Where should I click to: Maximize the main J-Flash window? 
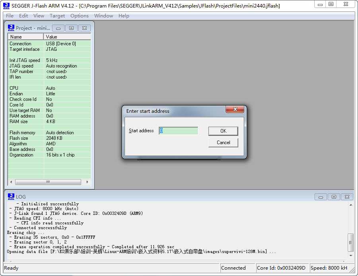[x=331, y=4]
